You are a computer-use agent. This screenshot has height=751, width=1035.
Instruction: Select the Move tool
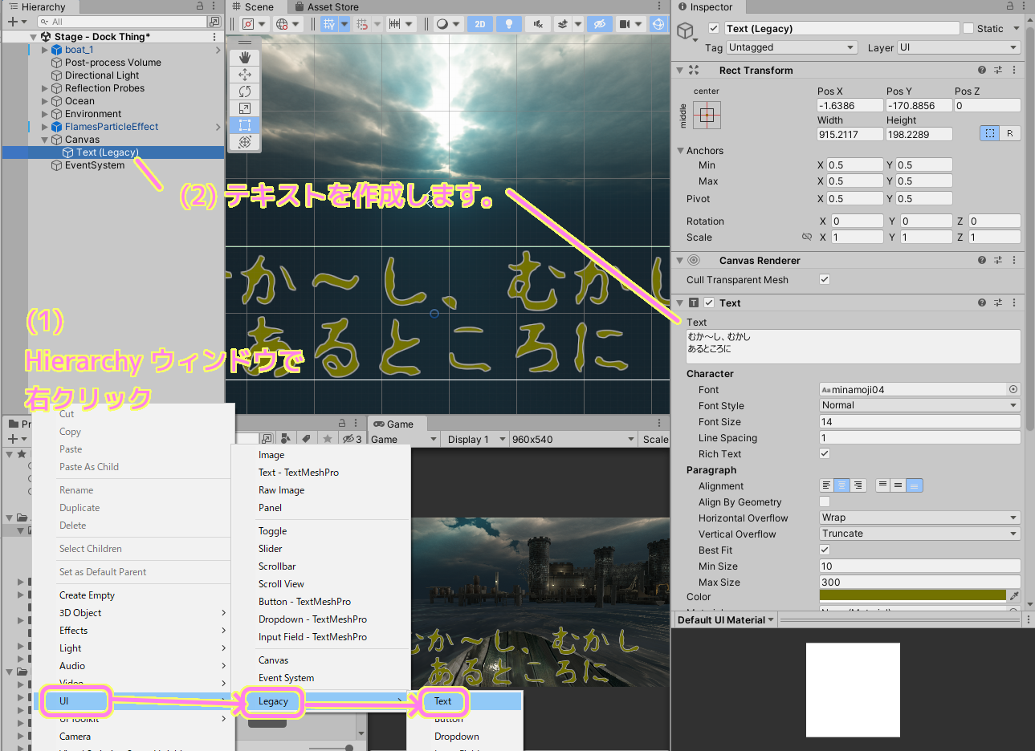tap(244, 74)
